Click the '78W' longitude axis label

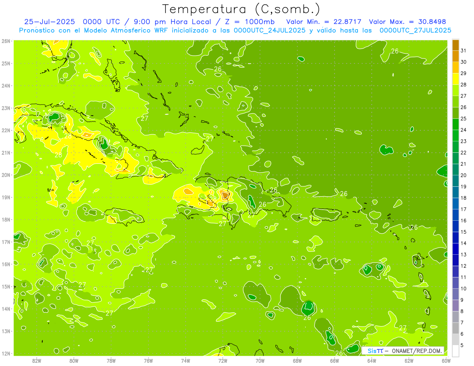[111, 361]
